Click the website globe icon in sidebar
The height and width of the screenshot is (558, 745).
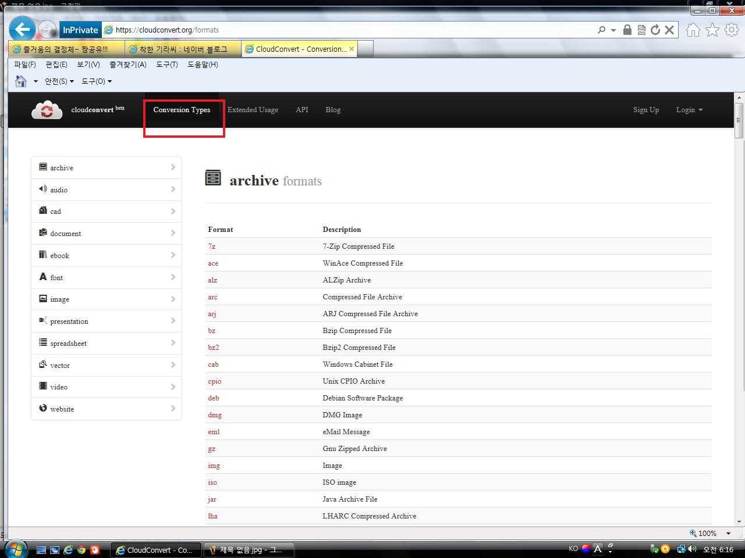pyautogui.click(x=43, y=408)
